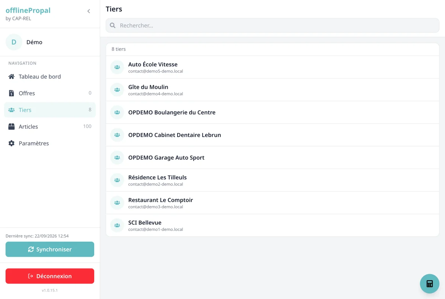Click the icon beside OPDEMO Garage Auto Sport
This screenshot has height=299, width=445.
click(x=117, y=158)
